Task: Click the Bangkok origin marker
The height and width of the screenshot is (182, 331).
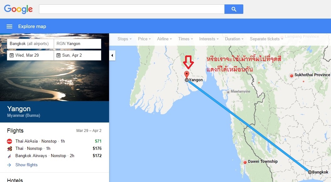Action: click(x=310, y=172)
